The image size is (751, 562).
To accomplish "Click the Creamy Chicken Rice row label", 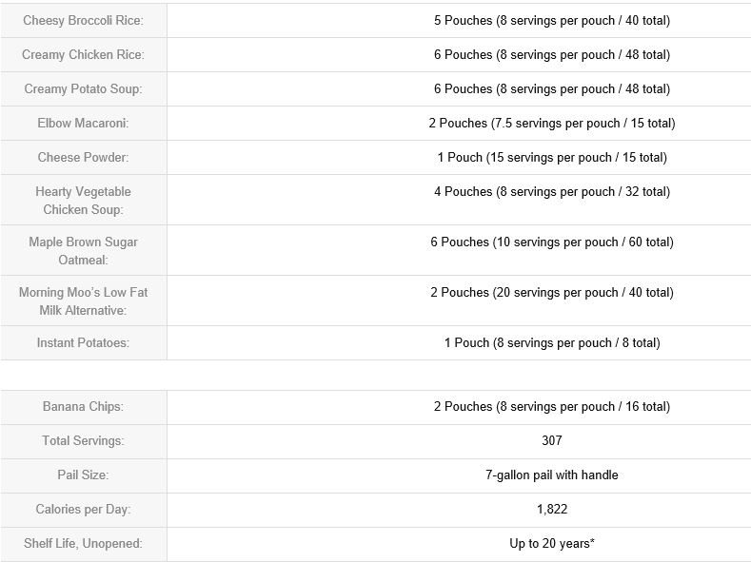I will pyautogui.click(x=84, y=55).
